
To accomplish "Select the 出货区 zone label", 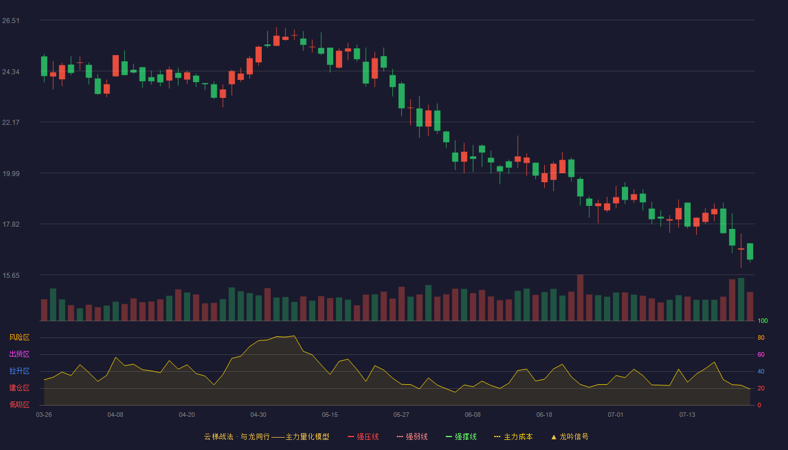I will (19, 354).
